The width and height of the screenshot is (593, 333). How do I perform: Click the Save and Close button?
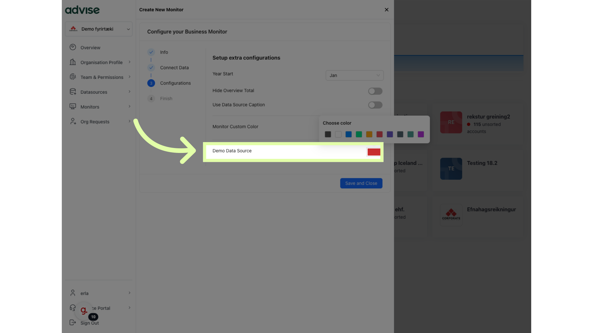tap(361, 183)
